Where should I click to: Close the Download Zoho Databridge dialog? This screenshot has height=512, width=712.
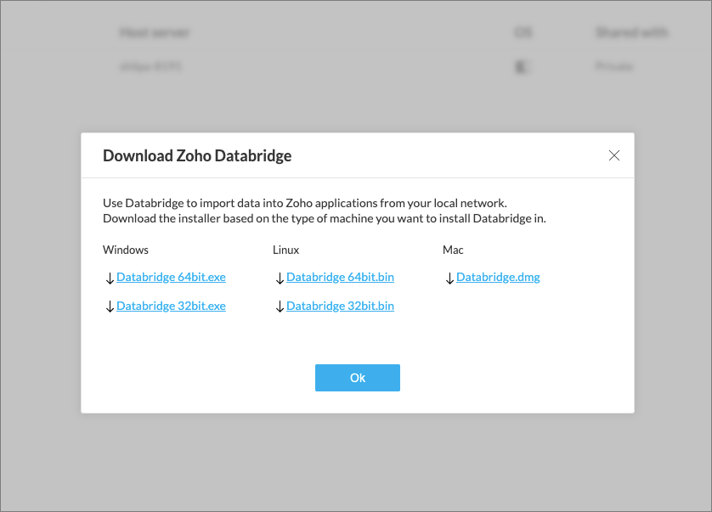(614, 155)
